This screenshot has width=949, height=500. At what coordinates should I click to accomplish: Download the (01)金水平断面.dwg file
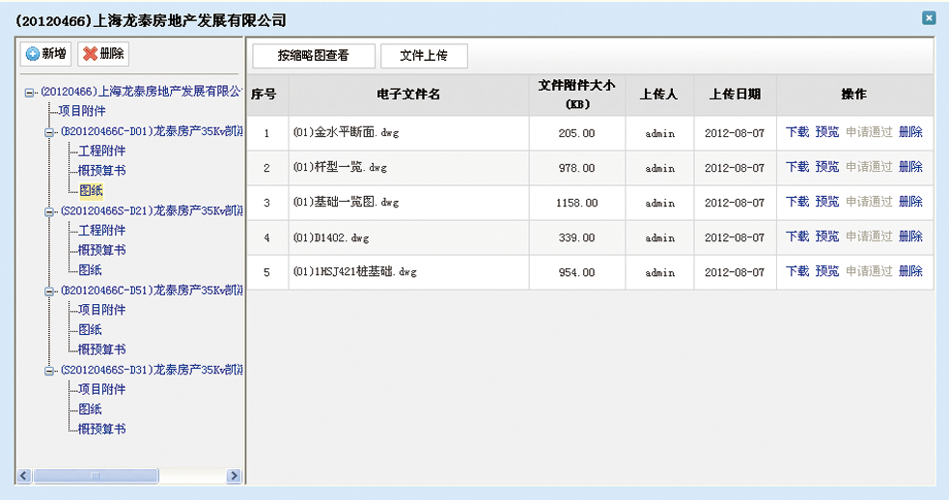coord(796,133)
